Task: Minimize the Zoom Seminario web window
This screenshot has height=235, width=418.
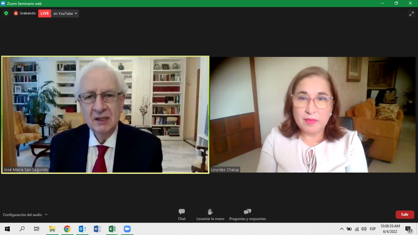Action: tap(382, 3)
